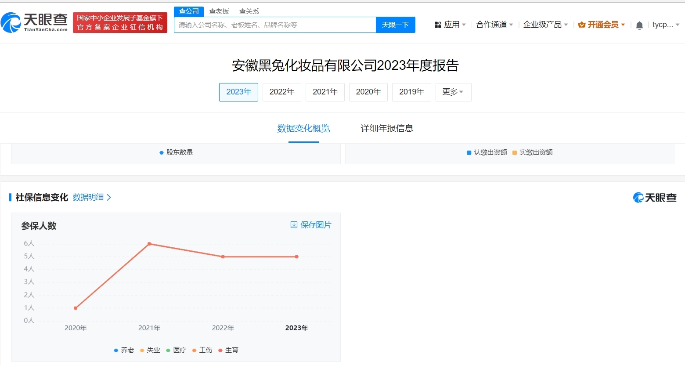Toggle the 实缴出资额 legend series
The height and width of the screenshot is (365, 685).
point(533,152)
